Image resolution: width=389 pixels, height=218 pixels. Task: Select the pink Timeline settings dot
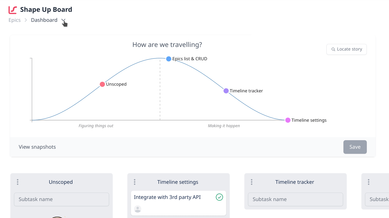(288, 120)
